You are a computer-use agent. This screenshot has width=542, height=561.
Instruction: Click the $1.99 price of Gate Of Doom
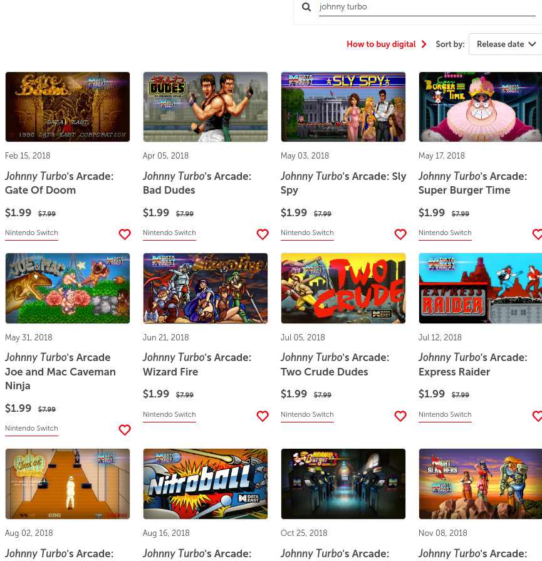[x=18, y=213]
